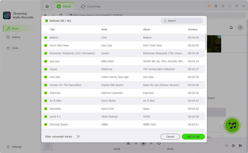This screenshot has height=153, width=248.
Task: Click the shuffle playback icon
Action: coord(128,144)
